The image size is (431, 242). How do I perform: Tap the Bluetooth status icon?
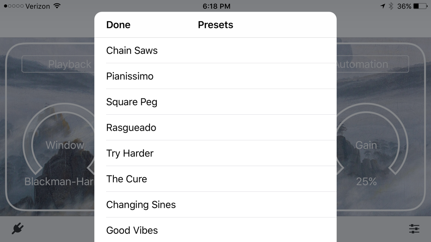(391, 6)
